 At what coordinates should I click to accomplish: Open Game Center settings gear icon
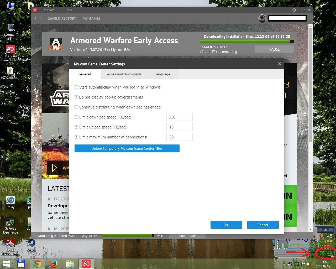294,10
